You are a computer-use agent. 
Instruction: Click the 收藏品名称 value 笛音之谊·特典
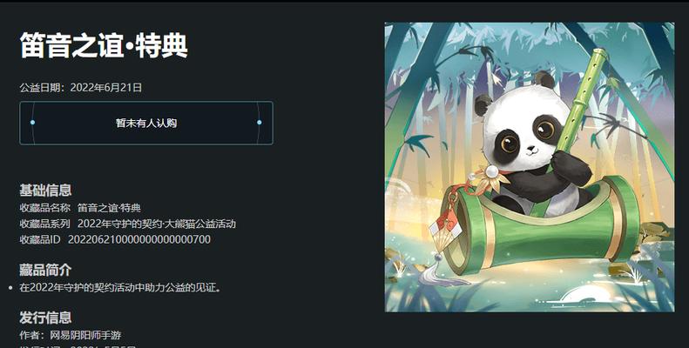pos(109,208)
